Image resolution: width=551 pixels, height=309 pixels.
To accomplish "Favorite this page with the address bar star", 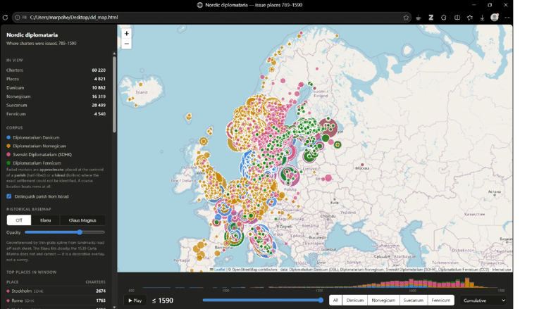I will (406, 17).
